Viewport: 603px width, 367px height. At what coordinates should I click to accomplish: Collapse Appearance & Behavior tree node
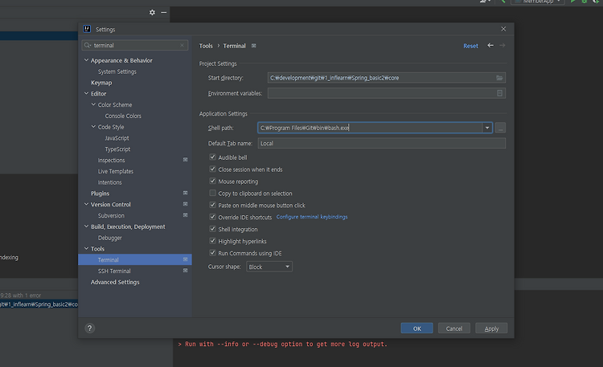pyautogui.click(x=86, y=60)
